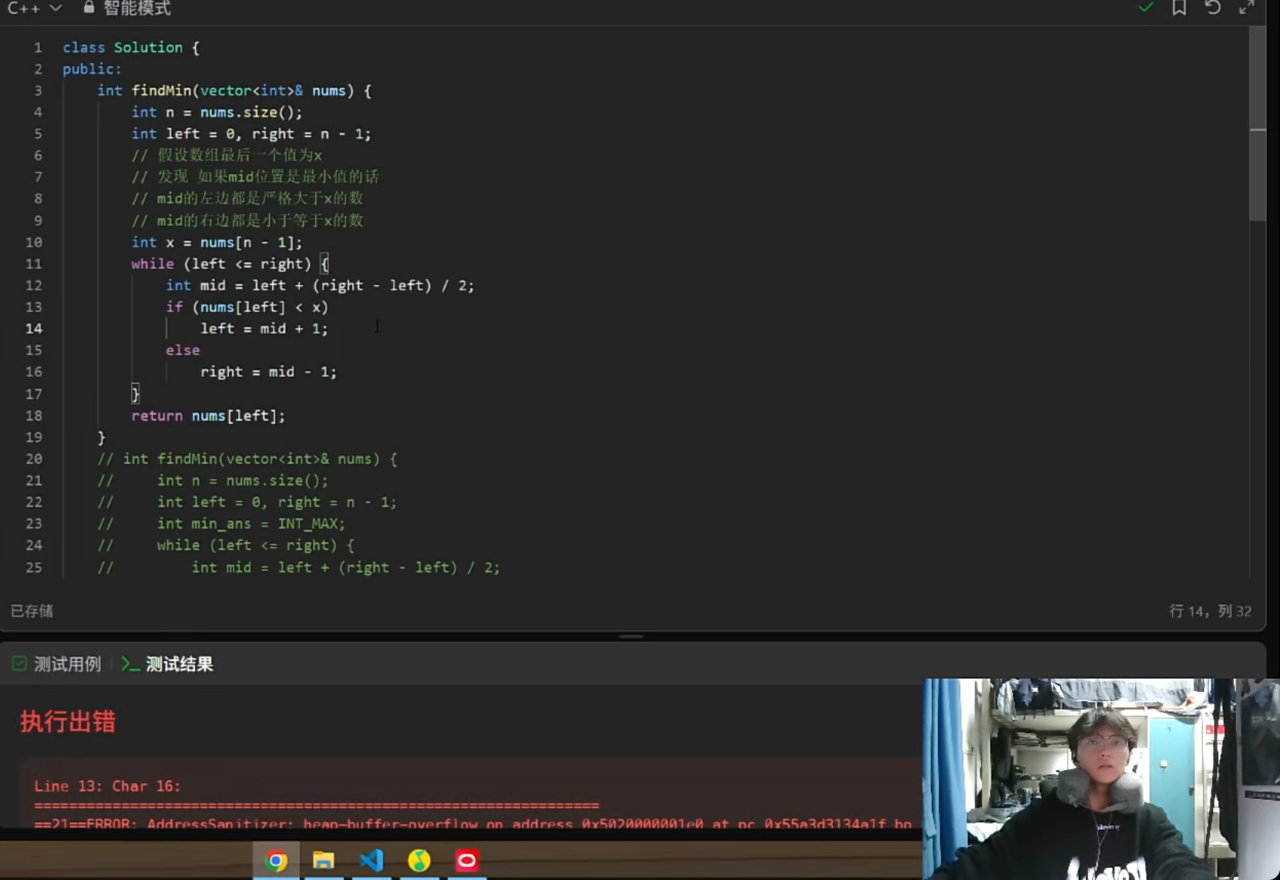Click the AddressSanitizer heap-buffer-overflow error line
Screen dimensions: 1280x880
click(472, 823)
